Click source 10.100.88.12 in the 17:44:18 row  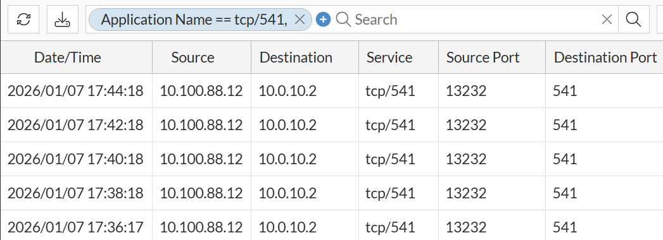click(x=201, y=91)
